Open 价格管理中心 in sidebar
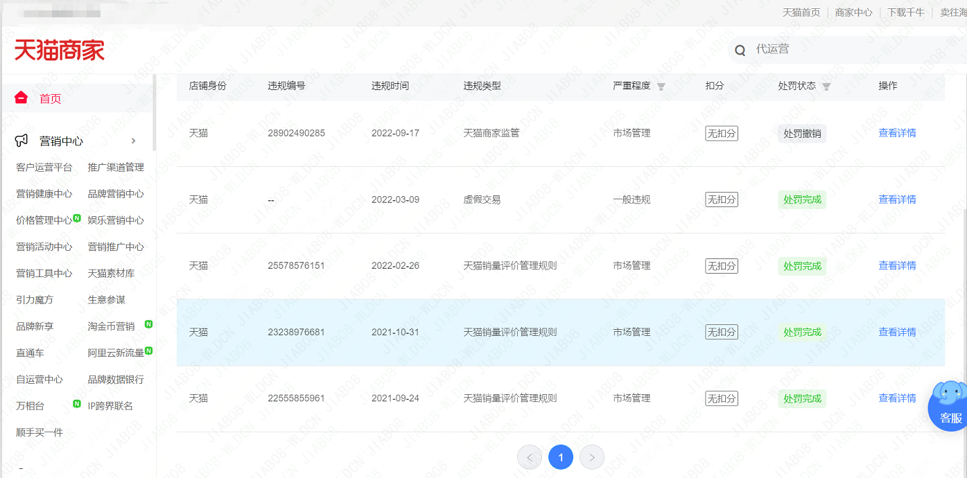The width and height of the screenshot is (967, 478). click(44, 220)
